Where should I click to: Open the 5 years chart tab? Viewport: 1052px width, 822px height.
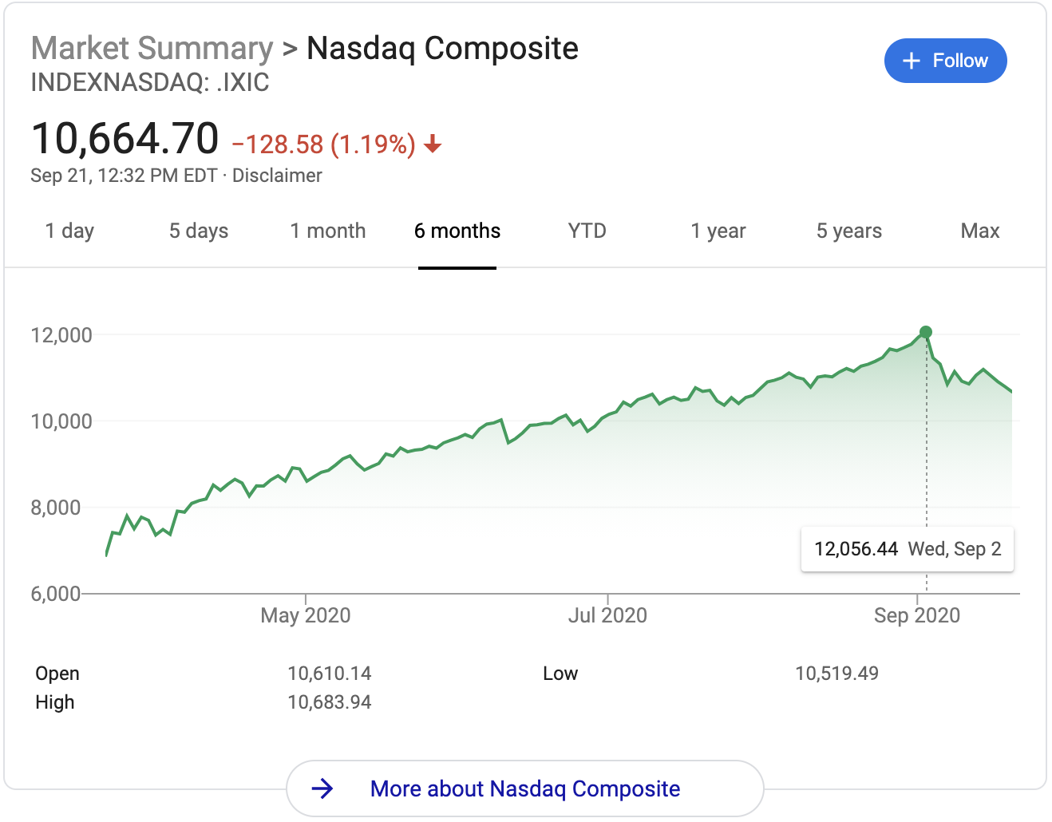(849, 231)
